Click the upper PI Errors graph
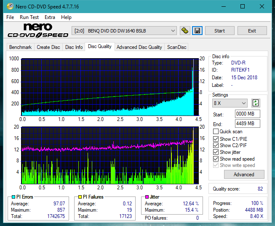 pos(110,87)
